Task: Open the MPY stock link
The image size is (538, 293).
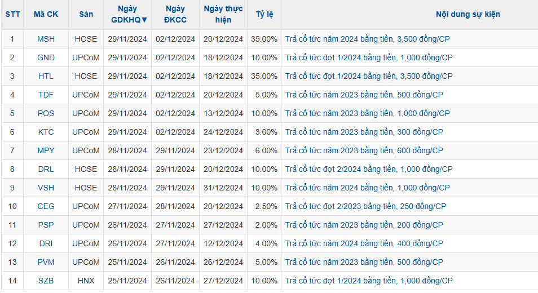Action: [46, 150]
